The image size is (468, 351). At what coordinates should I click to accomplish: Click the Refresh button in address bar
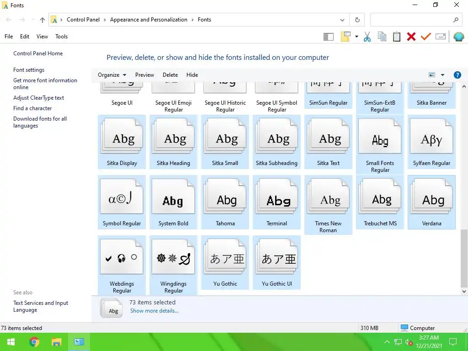pyautogui.click(x=357, y=20)
